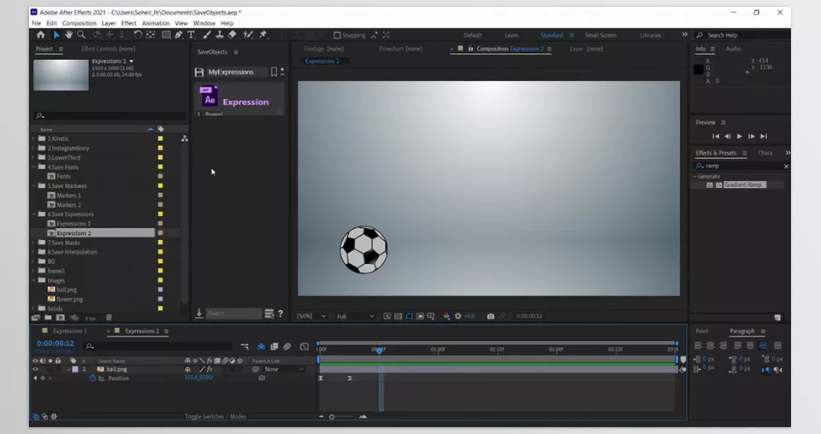Click the Home icon in toolbar

[40, 34]
